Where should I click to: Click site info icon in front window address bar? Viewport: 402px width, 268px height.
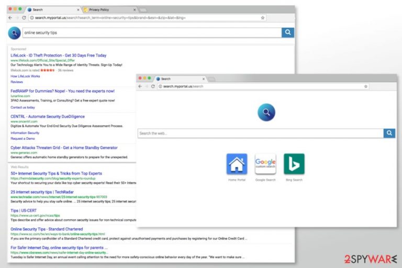click(x=160, y=86)
